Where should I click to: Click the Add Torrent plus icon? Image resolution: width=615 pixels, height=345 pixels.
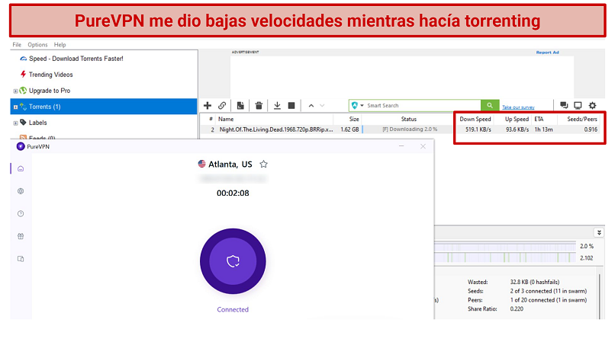208,105
